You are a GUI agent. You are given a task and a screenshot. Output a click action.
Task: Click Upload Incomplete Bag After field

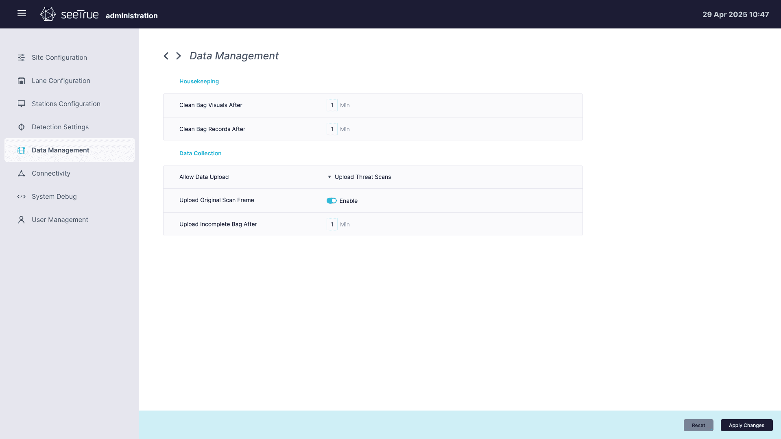click(x=332, y=224)
